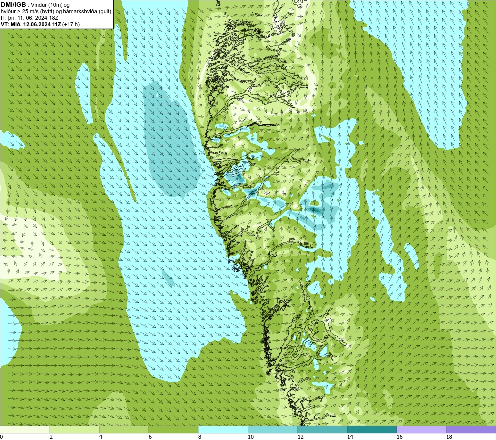
Task: Click the 4–6 m/s green legend swatch
Action: coord(124,429)
